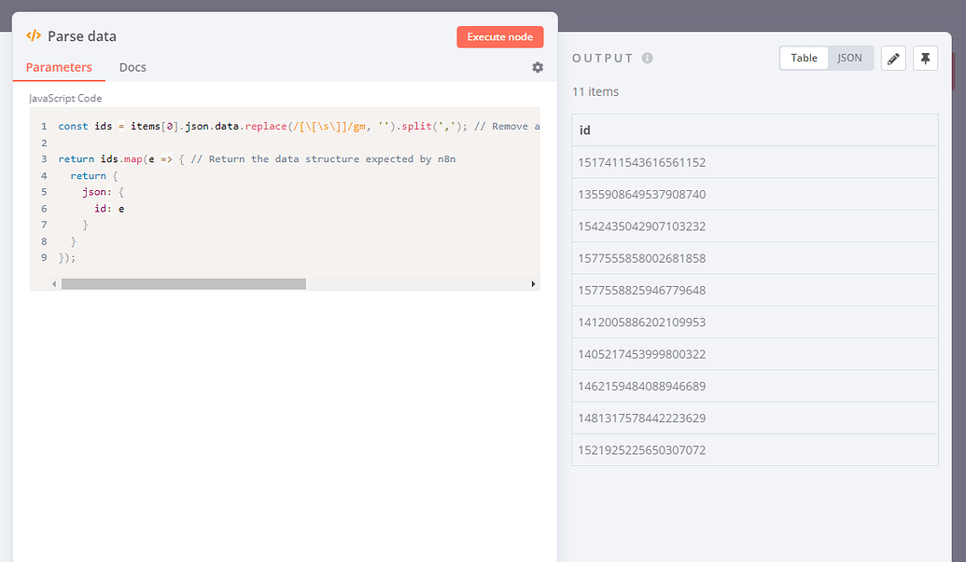Viewport: 966px width, 562px height.
Task: Click the info icon next to OUTPUT
Action: click(650, 57)
